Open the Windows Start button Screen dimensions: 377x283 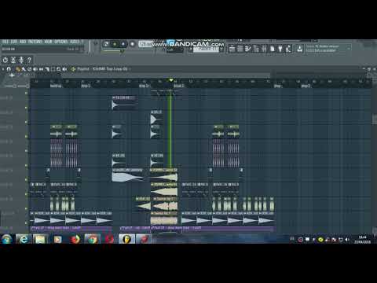pos(6,239)
